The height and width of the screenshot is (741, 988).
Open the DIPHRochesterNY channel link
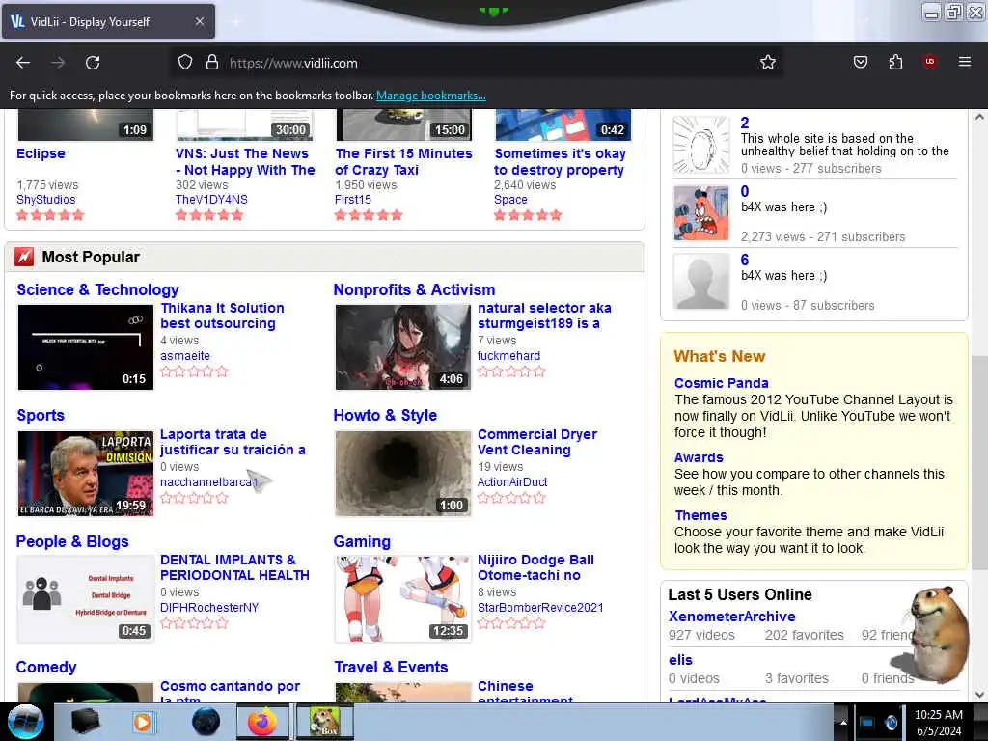tap(209, 608)
